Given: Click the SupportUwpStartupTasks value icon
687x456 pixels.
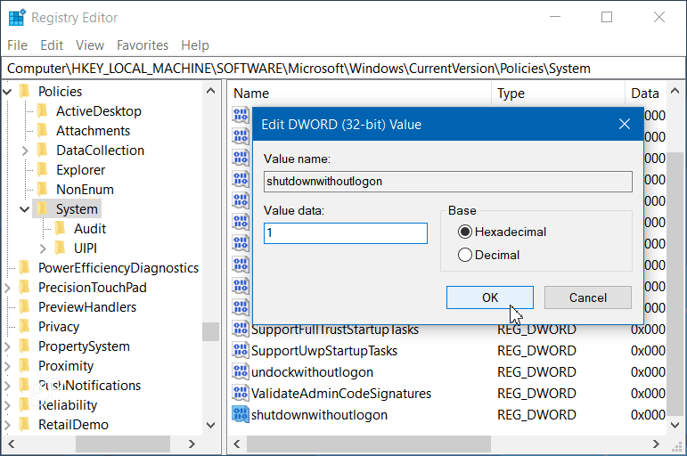Looking at the screenshot, I should [240, 350].
